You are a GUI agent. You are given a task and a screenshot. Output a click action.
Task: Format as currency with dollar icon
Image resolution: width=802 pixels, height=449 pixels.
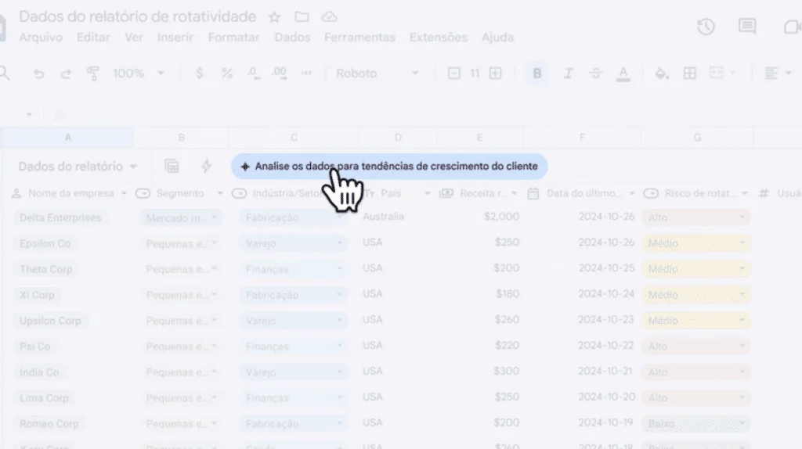(200, 74)
